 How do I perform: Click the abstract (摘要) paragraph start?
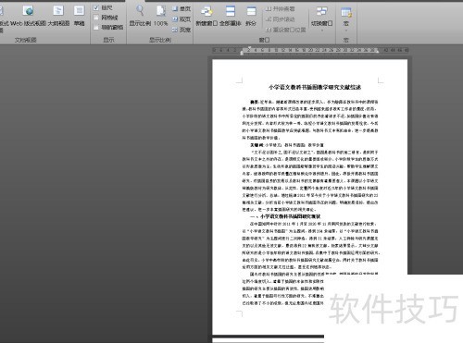[255, 102]
